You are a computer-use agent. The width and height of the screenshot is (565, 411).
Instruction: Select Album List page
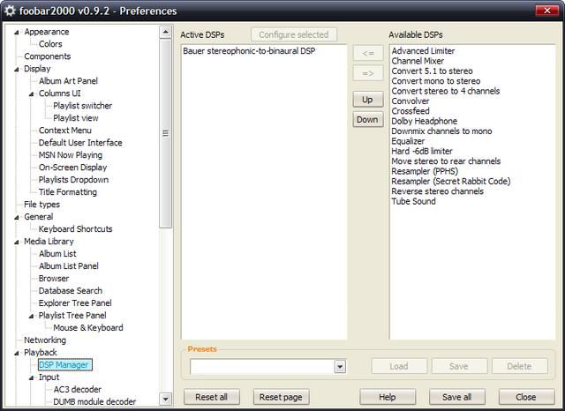coord(57,254)
